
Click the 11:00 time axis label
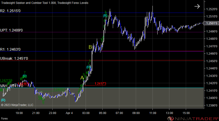152,113
